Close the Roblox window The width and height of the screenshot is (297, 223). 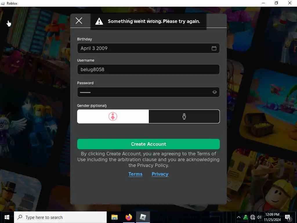290,3
